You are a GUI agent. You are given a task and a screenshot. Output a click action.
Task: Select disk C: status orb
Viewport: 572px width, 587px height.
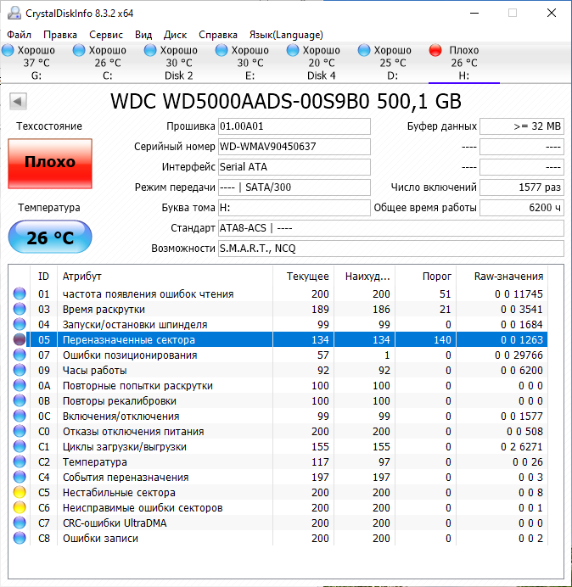79,50
